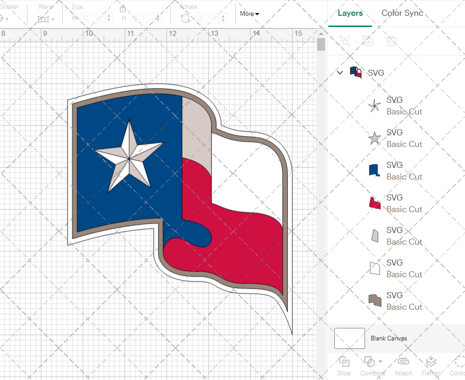465x380 pixels.
Task: Open the Combine dropdown arrow
Action: [380, 361]
